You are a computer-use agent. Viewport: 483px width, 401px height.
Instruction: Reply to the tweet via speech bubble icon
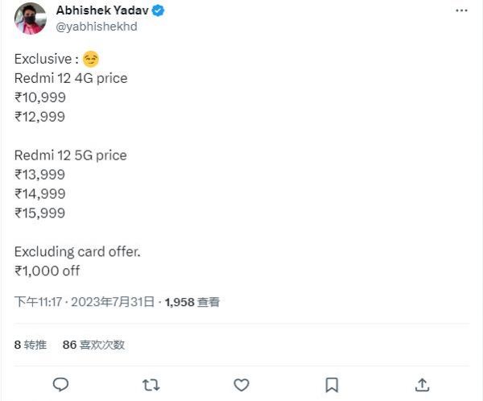tap(60, 384)
